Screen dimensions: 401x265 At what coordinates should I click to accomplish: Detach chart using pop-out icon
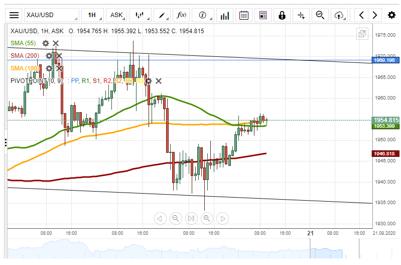point(362,34)
